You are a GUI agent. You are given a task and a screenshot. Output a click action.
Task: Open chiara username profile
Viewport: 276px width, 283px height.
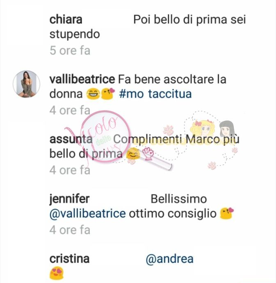66,20
